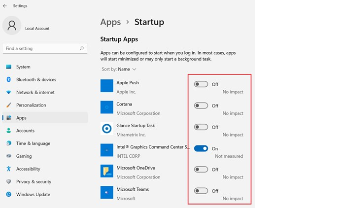The image size is (343, 208).
Task: Toggle Cortana startup switch on
Action: click(x=201, y=105)
